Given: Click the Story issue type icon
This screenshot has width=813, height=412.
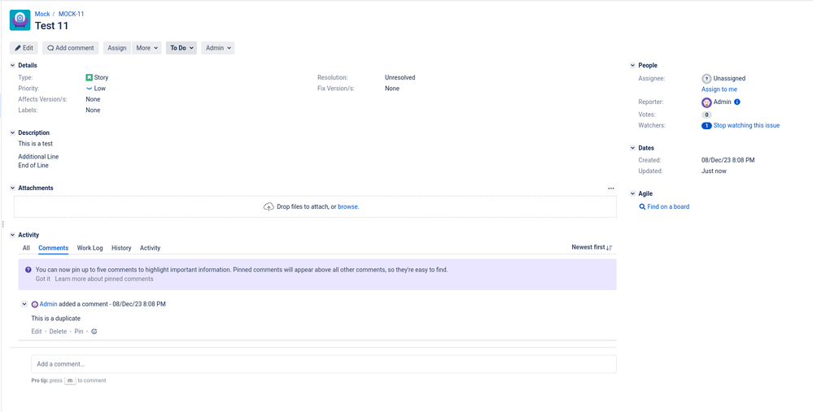Looking at the screenshot, I should 90,78.
